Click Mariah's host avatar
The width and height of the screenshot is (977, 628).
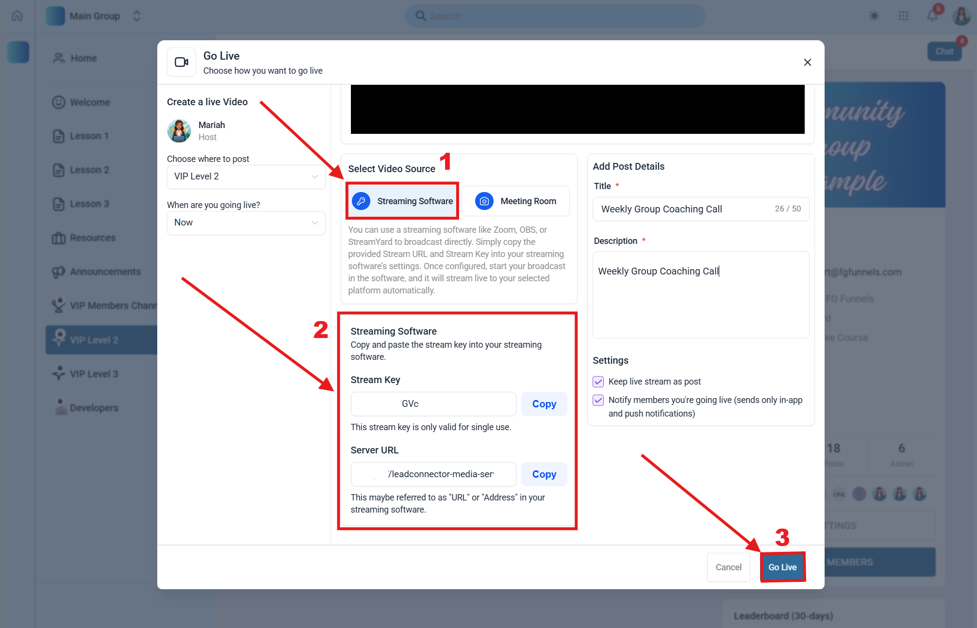point(179,131)
